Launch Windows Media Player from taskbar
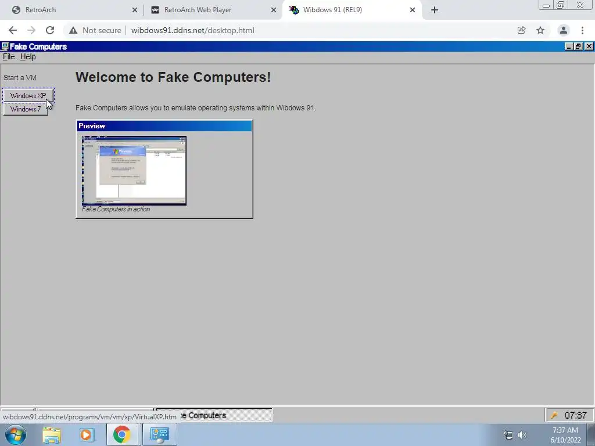Viewport: 595px width, 446px height. [x=86, y=434]
